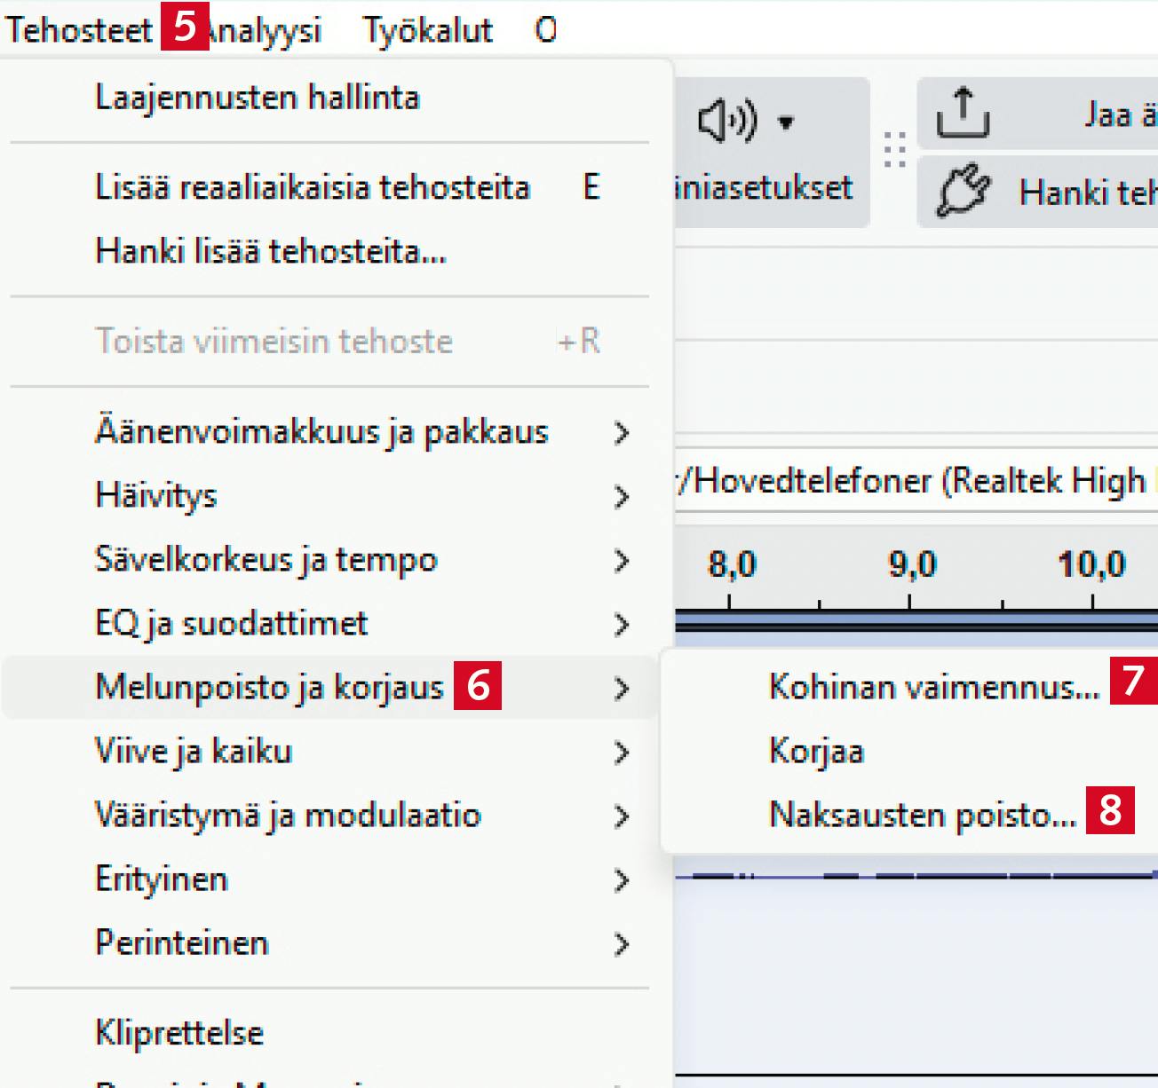Expand the Äänenvoimakkuus ja pakkaus submenu arrow
Viewport: 1158px width, 1088px height.
pyautogui.click(x=621, y=433)
